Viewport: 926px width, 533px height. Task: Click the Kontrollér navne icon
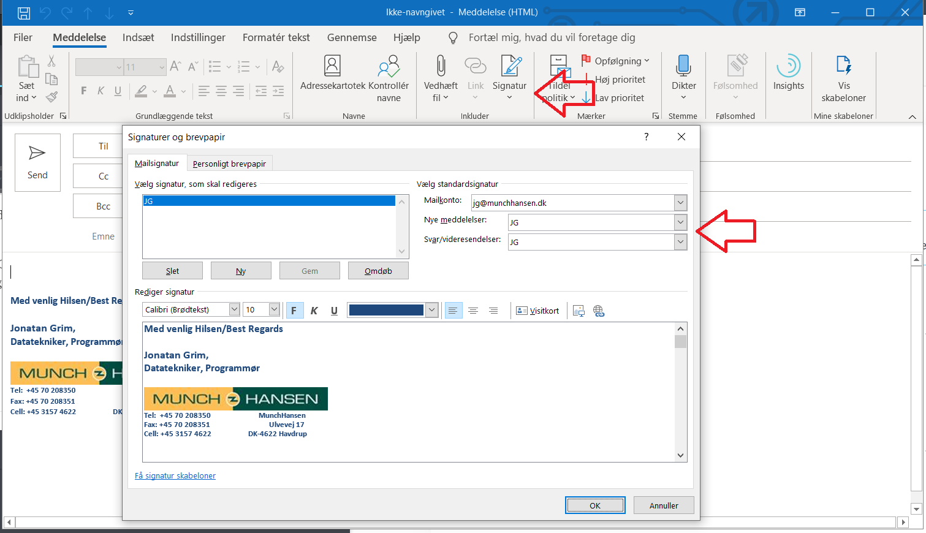[389, 66]
